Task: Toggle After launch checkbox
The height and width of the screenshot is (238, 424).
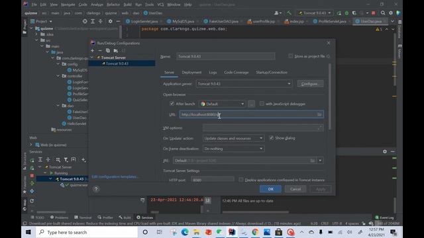Action: pos(172,104)
